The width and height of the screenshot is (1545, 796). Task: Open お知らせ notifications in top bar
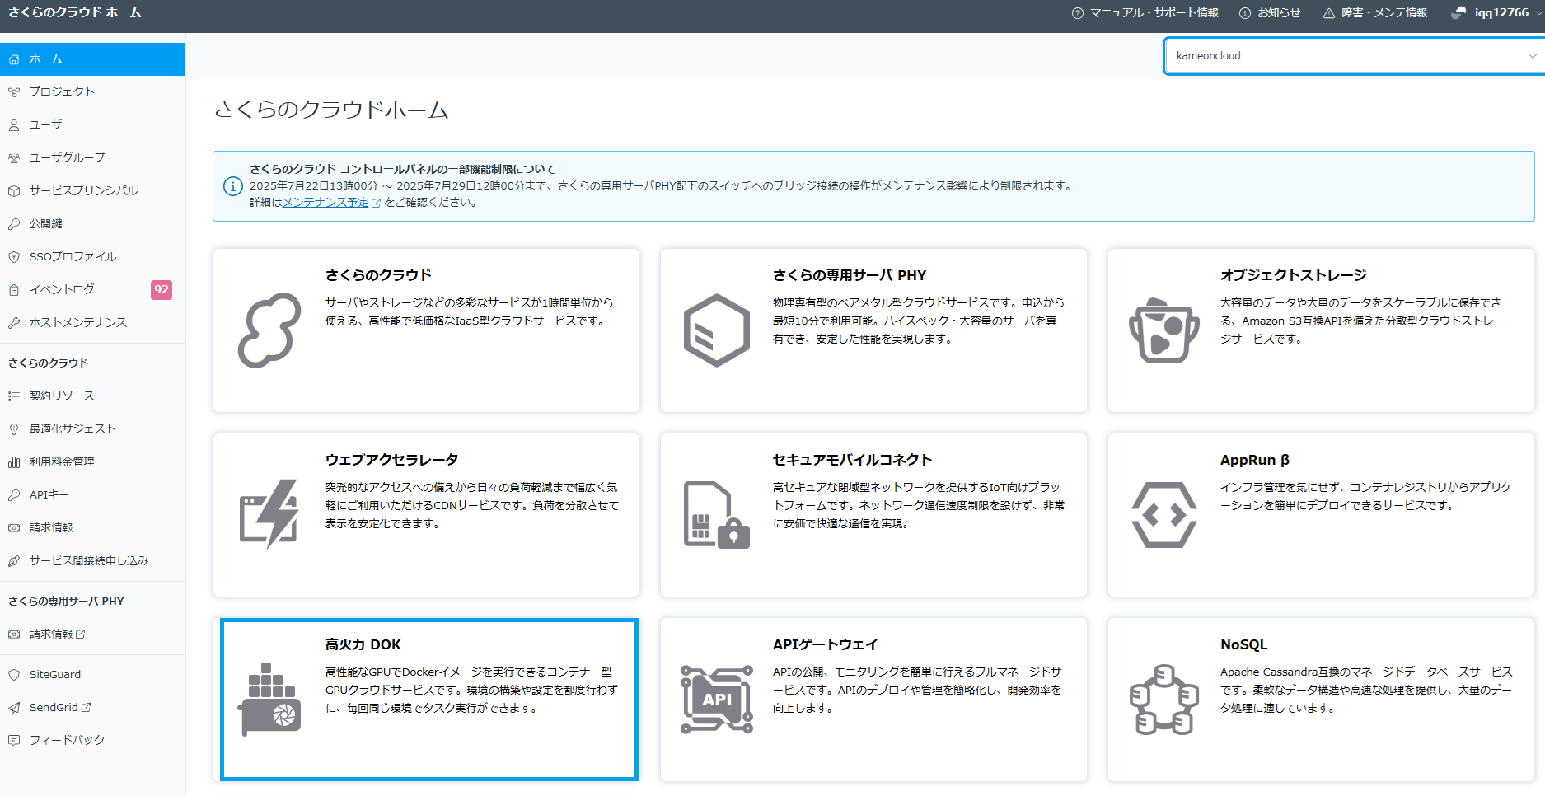(1270, 12)
